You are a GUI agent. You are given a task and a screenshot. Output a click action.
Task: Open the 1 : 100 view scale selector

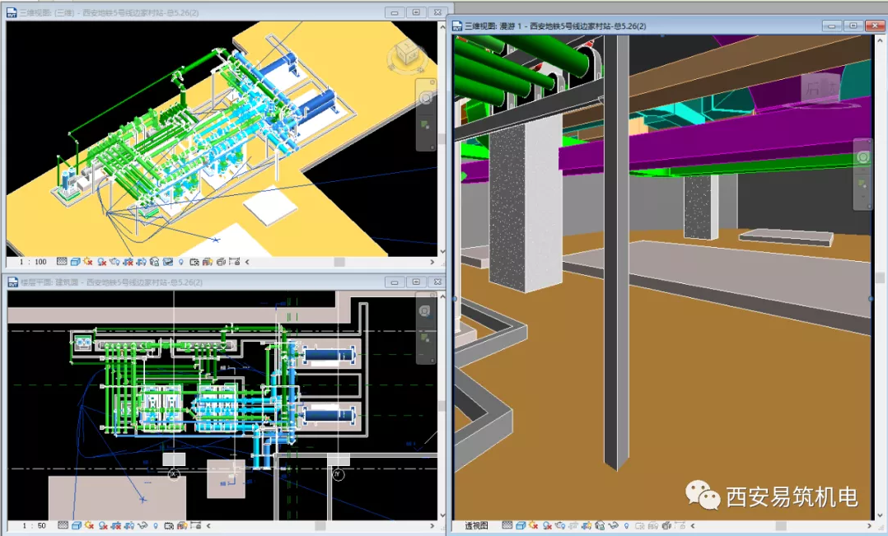(33, 262)
